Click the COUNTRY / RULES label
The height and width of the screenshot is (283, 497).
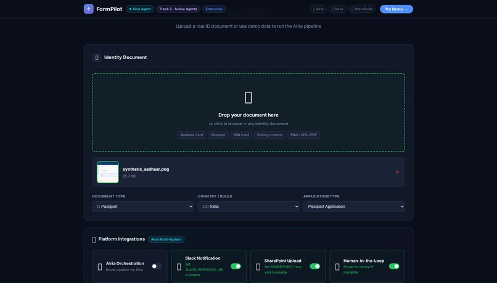click(215, 196)
